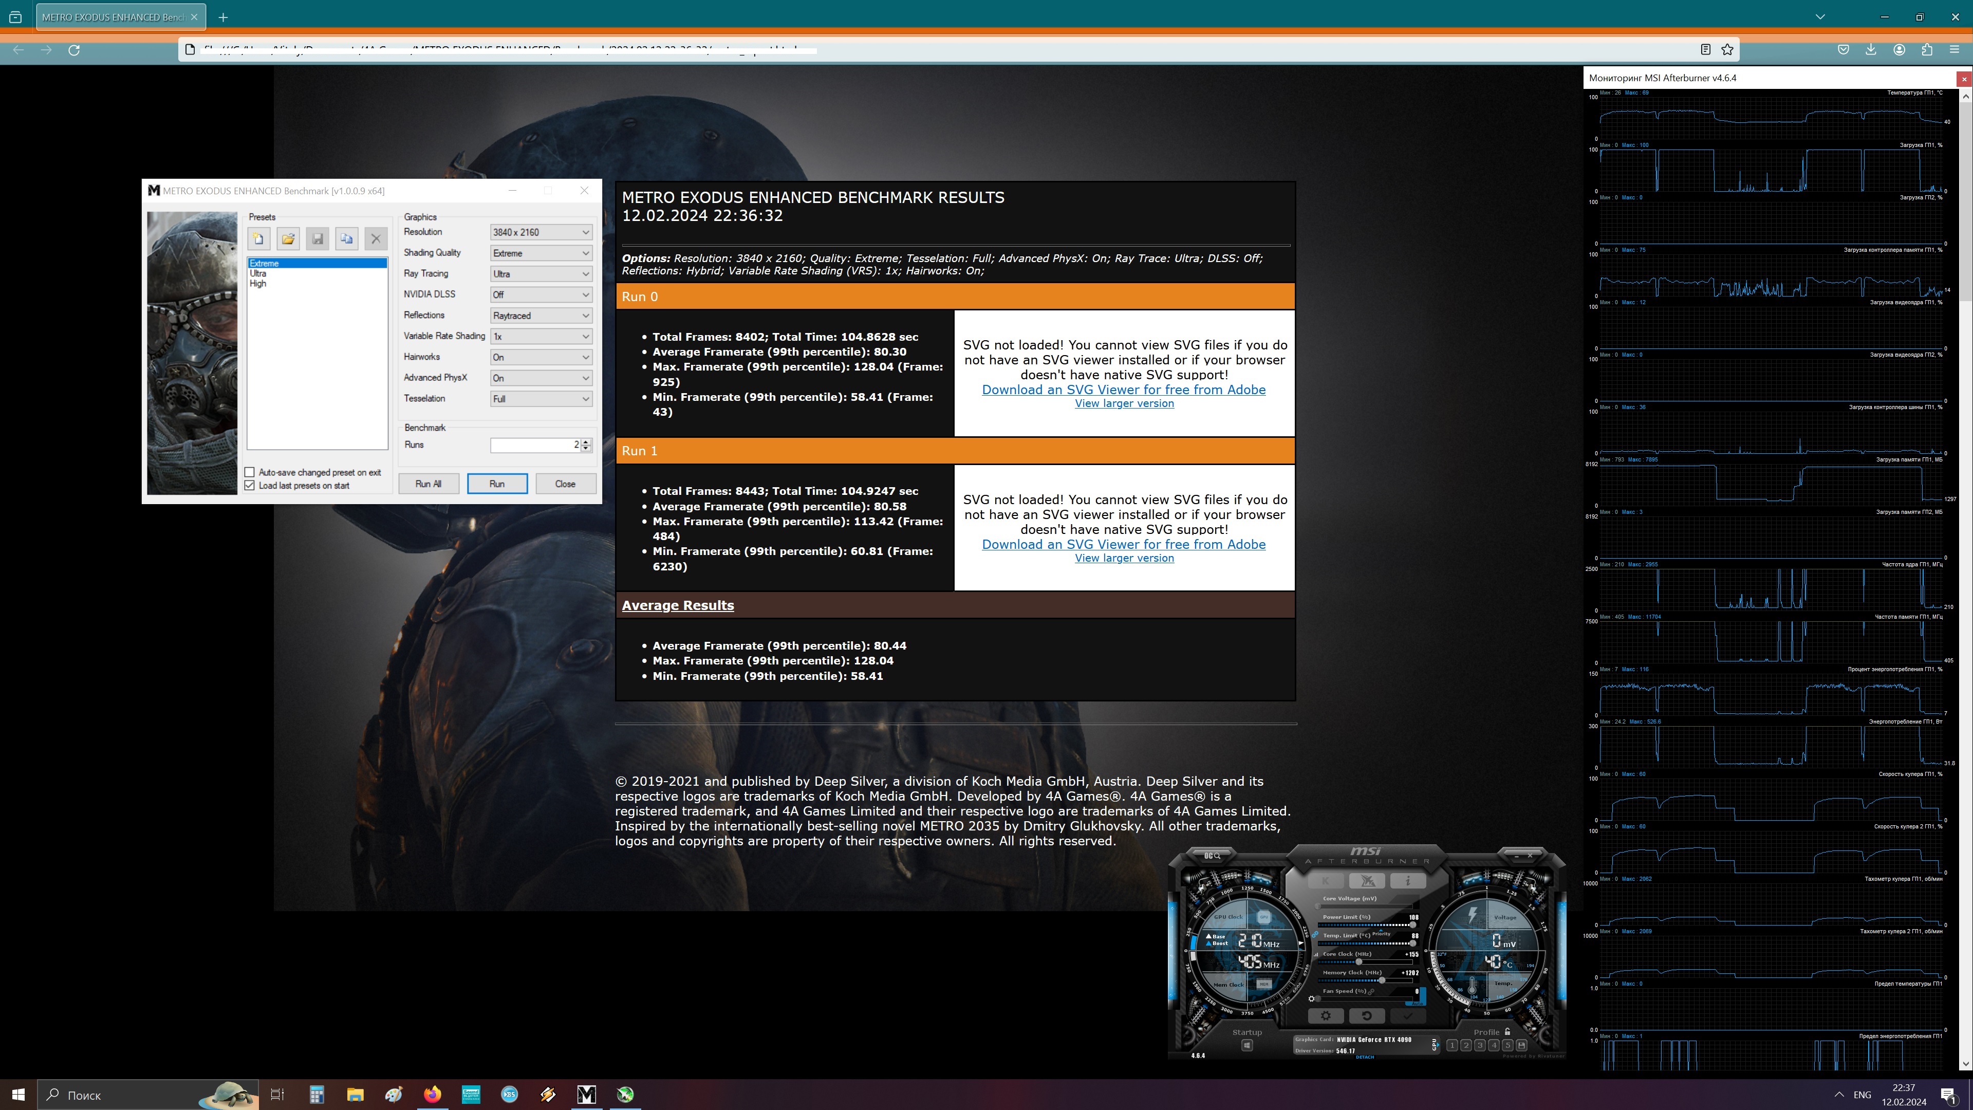Expand the NVIDIA DLSS dropdown
The width and height of the screenshot is (1973, 1110).
pos(541,294)
